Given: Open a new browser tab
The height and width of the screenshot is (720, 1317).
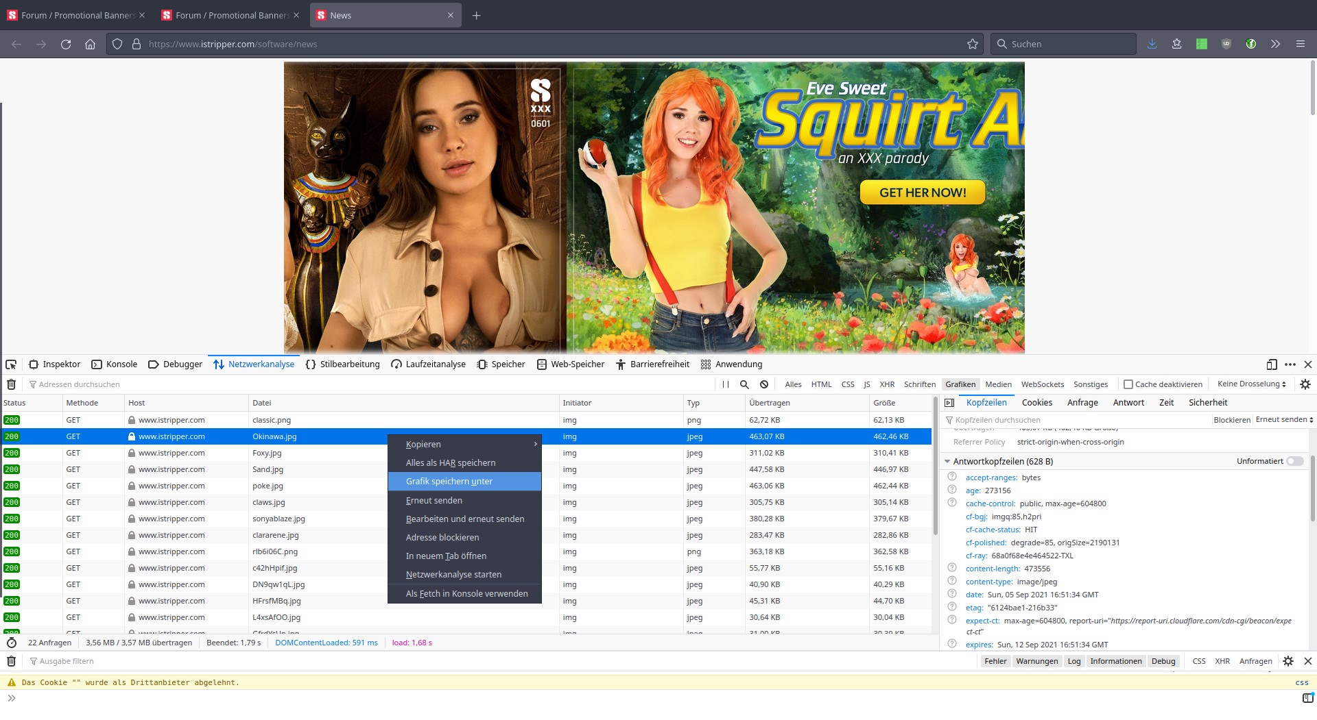Looking at the screenshot, I should (x=476, y=15).
